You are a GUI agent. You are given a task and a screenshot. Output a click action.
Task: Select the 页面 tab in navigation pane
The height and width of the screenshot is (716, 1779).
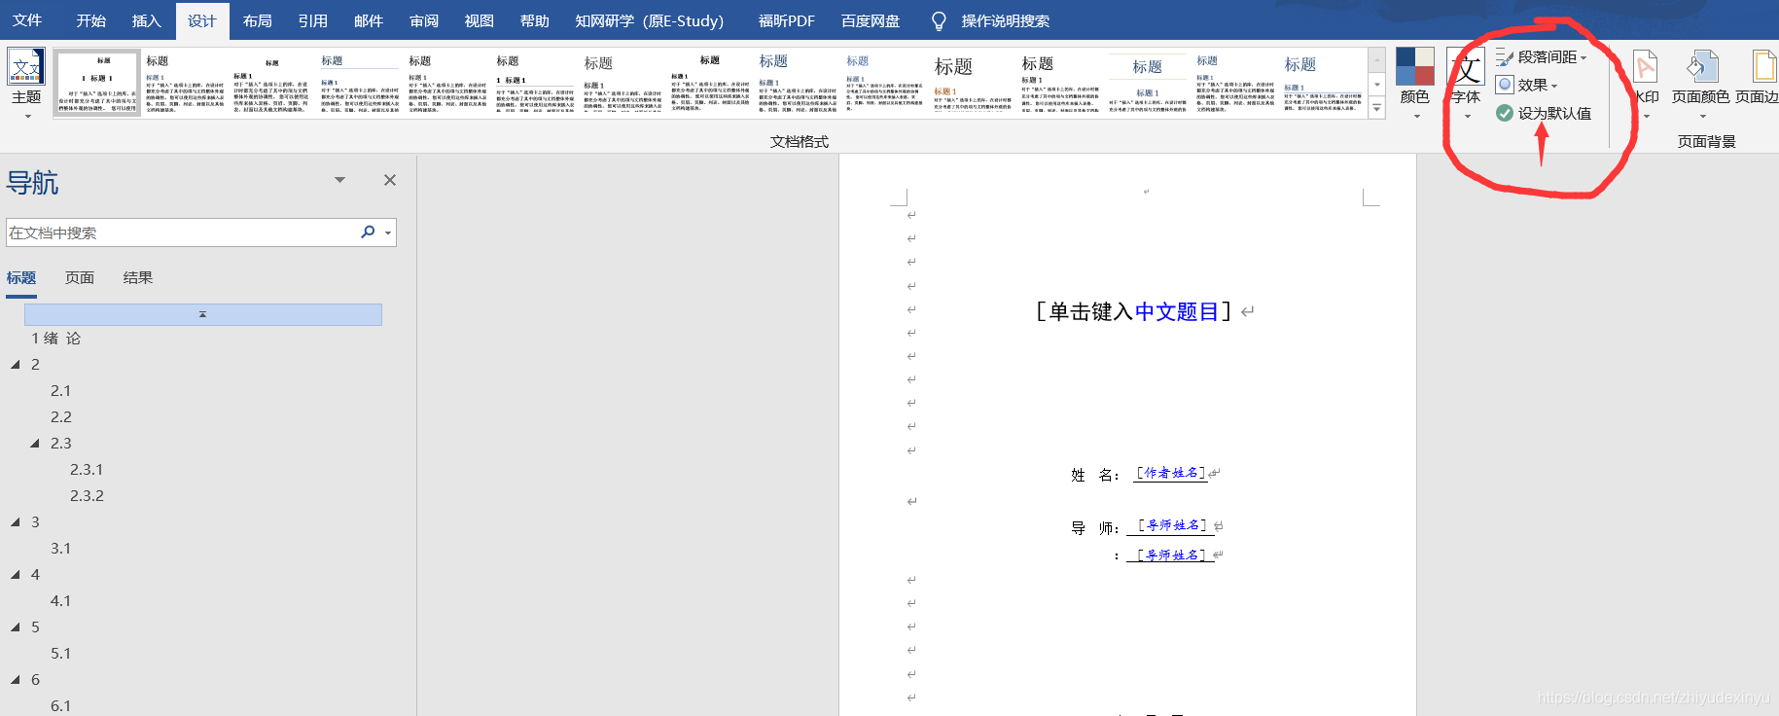pos(80,277)
